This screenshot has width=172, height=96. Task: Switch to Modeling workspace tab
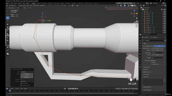tap(38, 3)
